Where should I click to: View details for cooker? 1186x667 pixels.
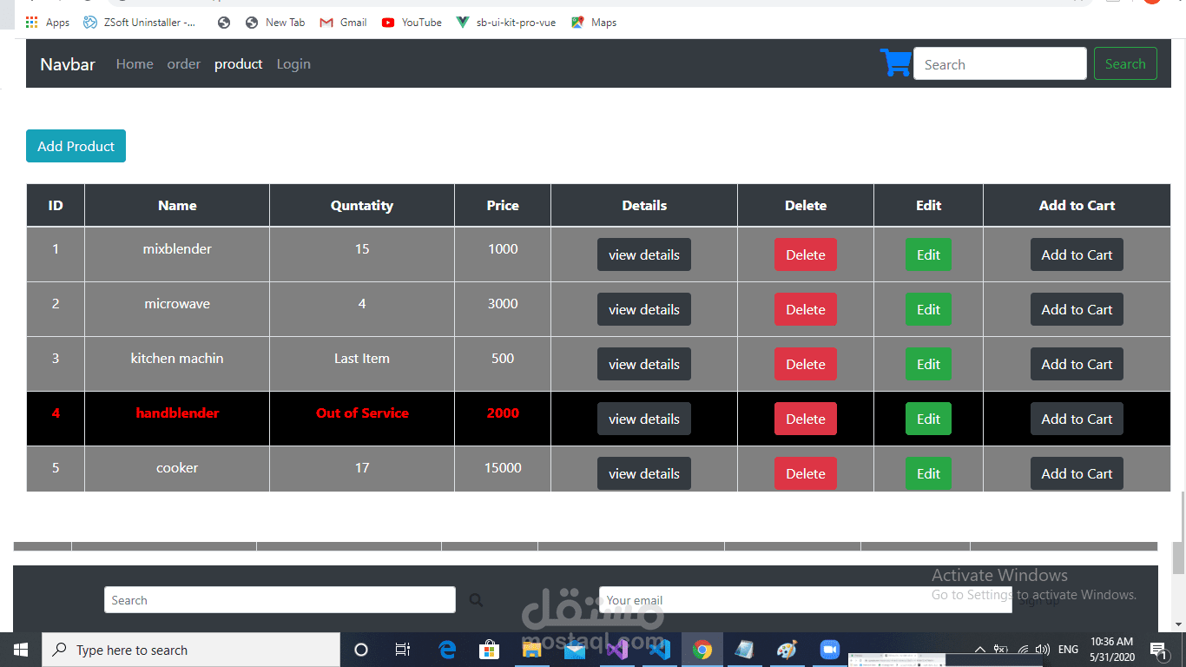[x=644, y=473]
